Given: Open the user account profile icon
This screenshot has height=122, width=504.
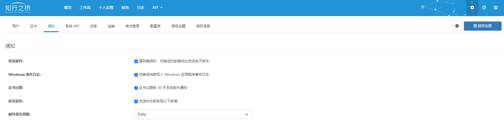Looking at the screenshot, I should tap(496, 8).
